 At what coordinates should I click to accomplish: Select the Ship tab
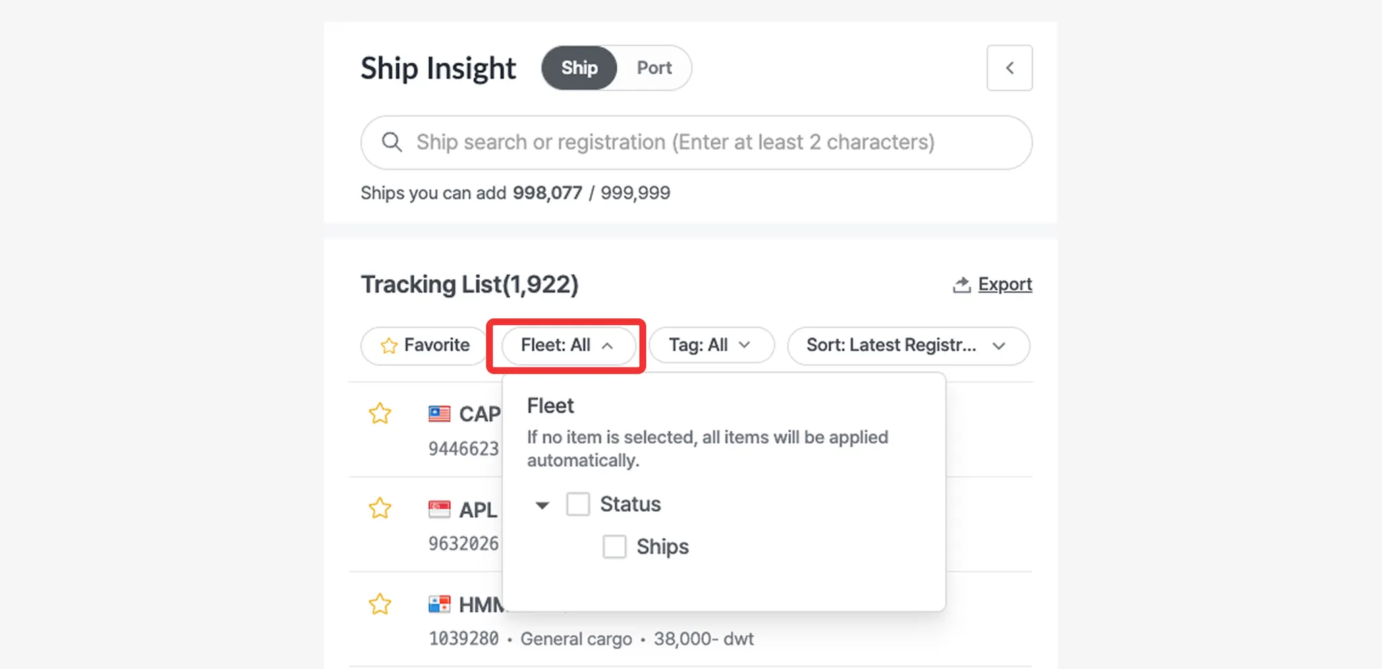point(579,68)
